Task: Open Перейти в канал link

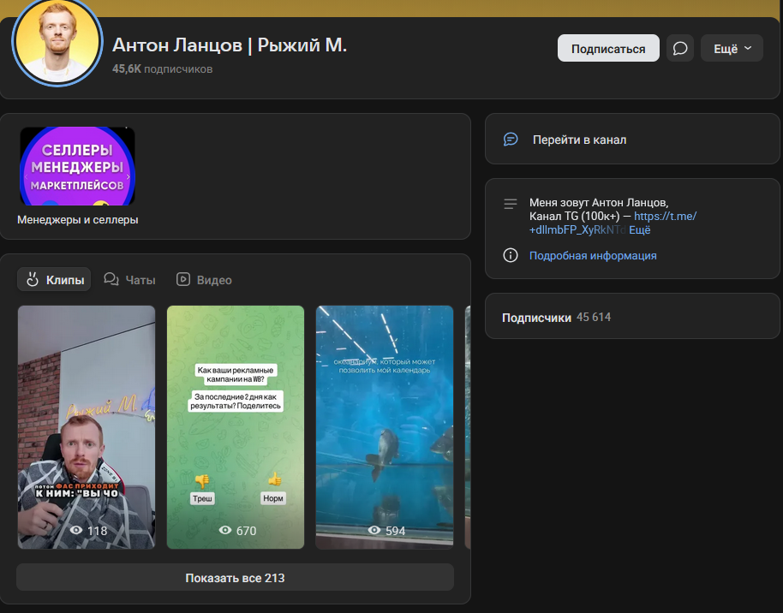Action: click(x=579, y=140)
